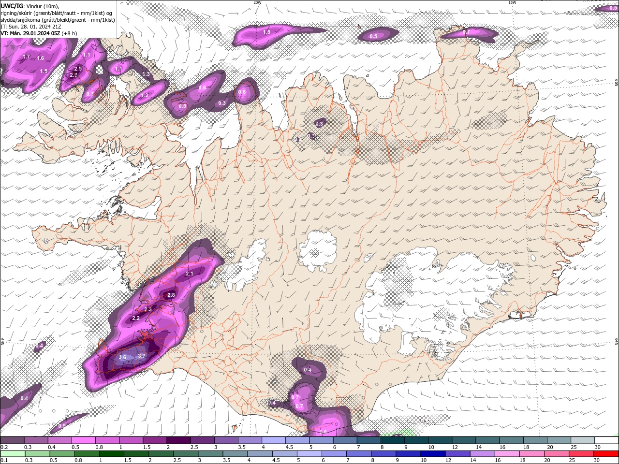This screenshot has width=619, height=464.
Task: Pick the pale grey upper-legend swatch between 25 and 30
Action: coord(583,440)
